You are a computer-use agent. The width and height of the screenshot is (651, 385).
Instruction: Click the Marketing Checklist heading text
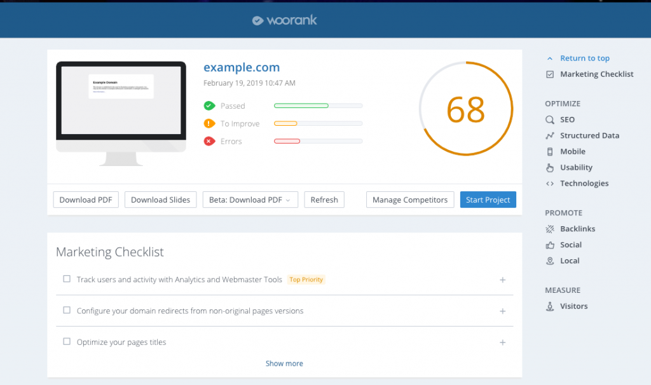point(109,252)
